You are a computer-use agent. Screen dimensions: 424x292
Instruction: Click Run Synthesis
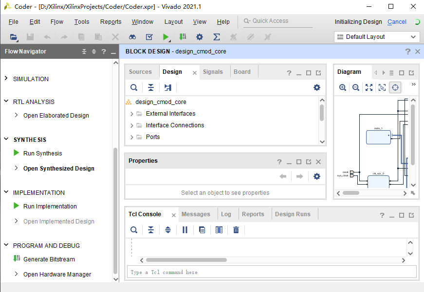(42, 153)
